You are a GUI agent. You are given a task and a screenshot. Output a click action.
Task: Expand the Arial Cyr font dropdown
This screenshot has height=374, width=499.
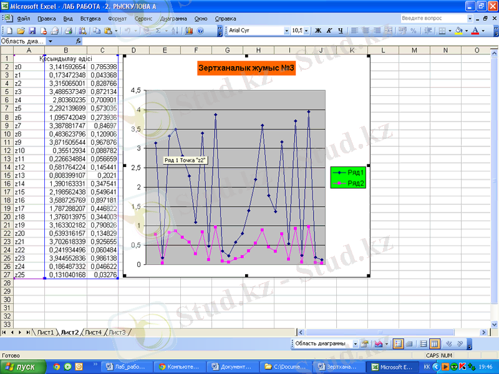tap(287, 30)
